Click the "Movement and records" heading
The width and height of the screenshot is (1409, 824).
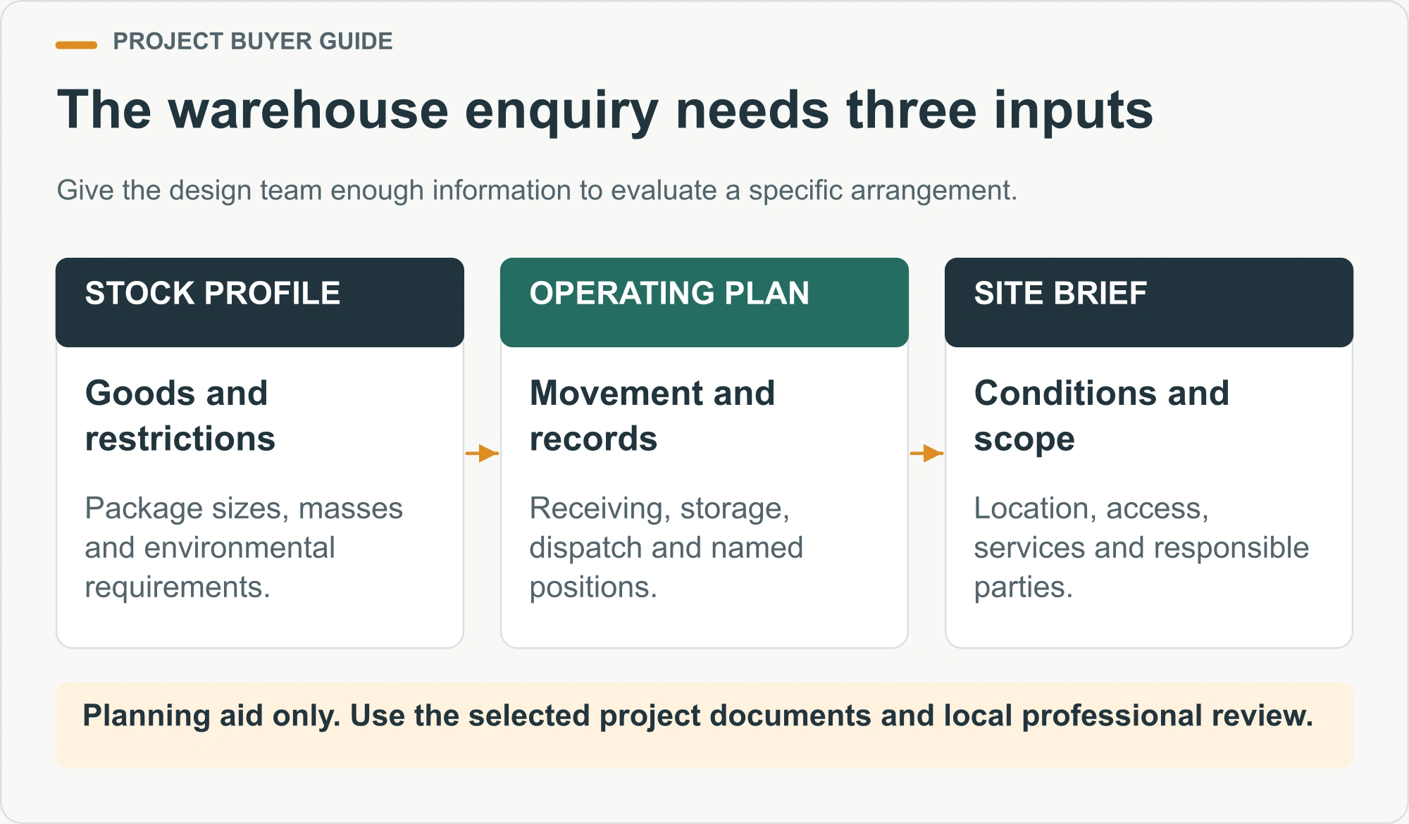click(652, 416)
